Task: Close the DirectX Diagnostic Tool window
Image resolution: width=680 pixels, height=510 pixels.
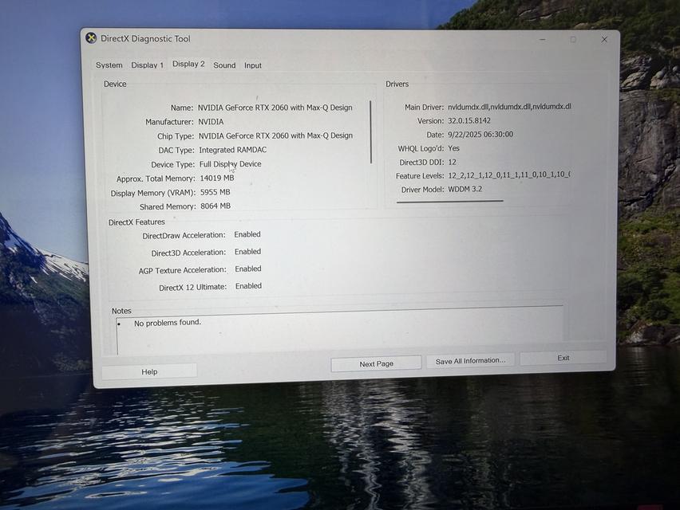Action: 604,39
